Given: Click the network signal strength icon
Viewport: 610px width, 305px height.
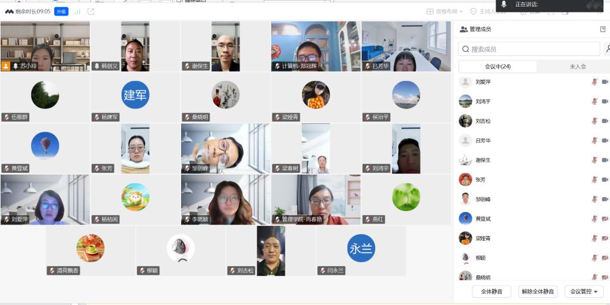Looking at the screenshot, I should point(77,12).
